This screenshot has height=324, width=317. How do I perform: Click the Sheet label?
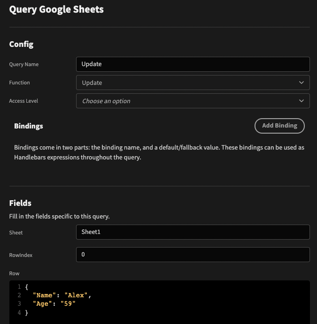click(16, 233)
